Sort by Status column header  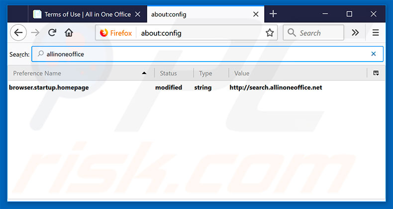(x=174, y=73)
